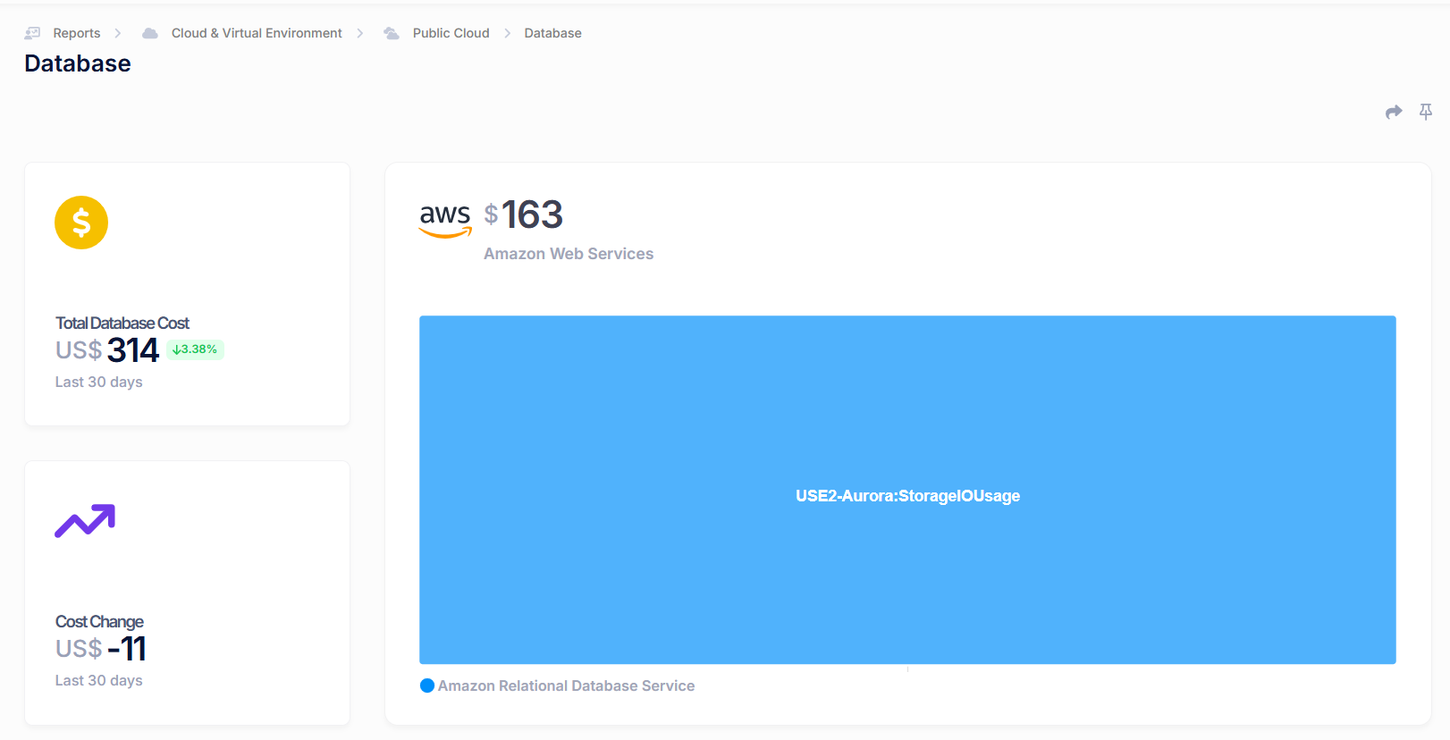Go to Cloud & Virtual Environment breadcrumb

point(257,33)
